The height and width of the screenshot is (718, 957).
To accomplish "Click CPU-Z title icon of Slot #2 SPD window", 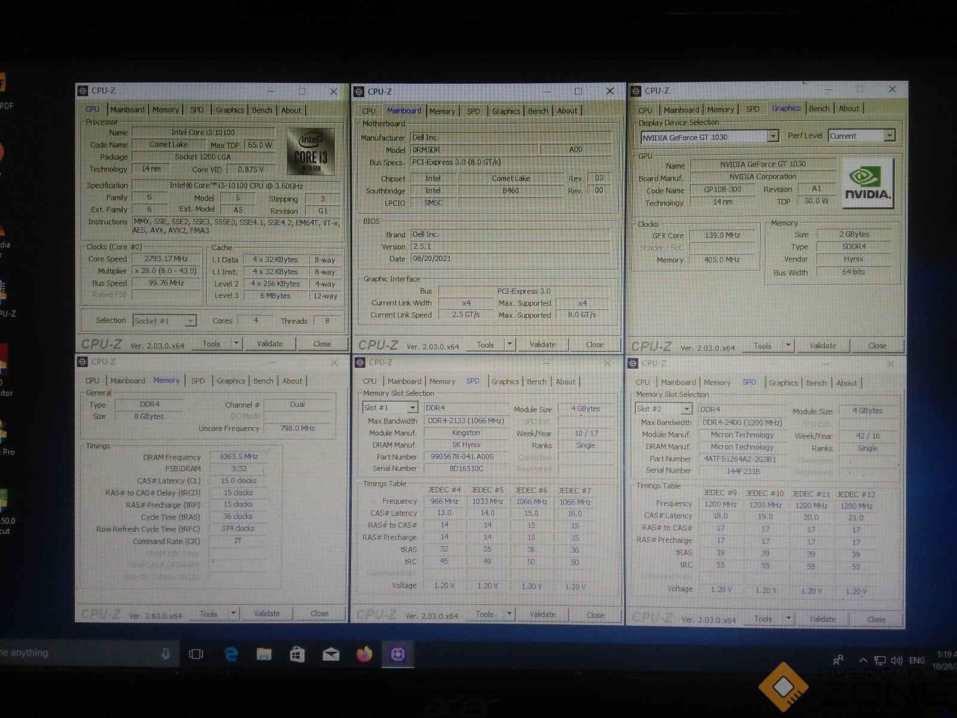I will [x=633, y=363].
